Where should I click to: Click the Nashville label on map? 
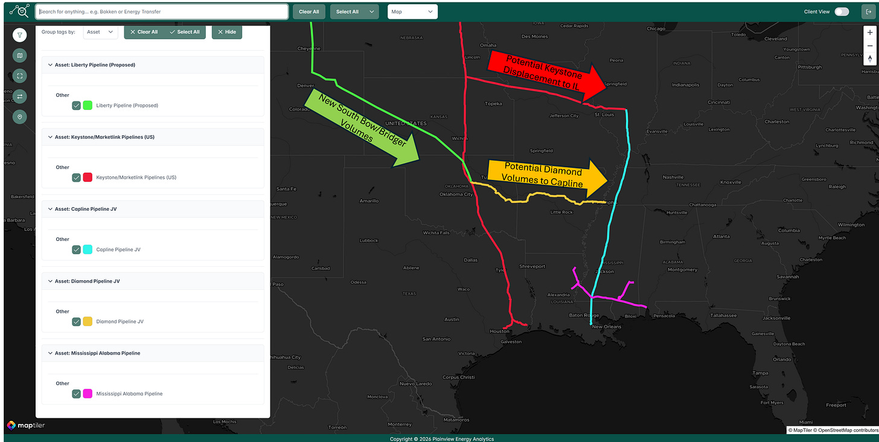click(x=673, y=177)
